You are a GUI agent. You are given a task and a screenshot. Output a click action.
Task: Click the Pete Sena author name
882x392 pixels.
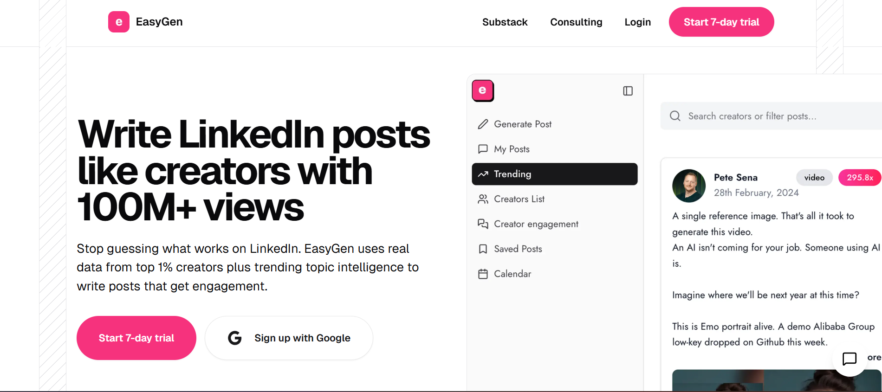[x=736, y=178]
